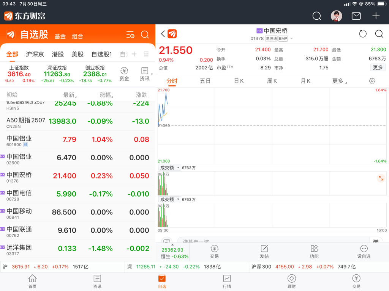Open the user avatar profile
Image resolution: width=389 pixels, height=291 pixels.
tap(337, 16)
